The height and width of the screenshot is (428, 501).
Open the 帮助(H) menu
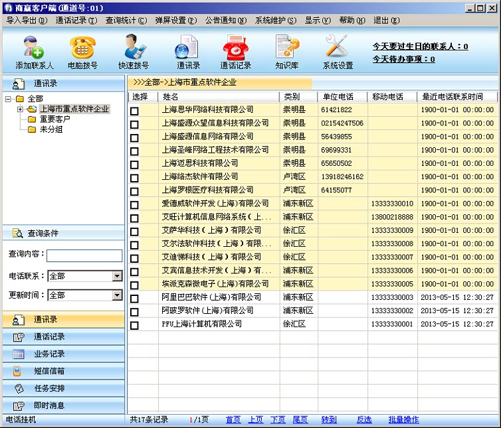(352, 21)
